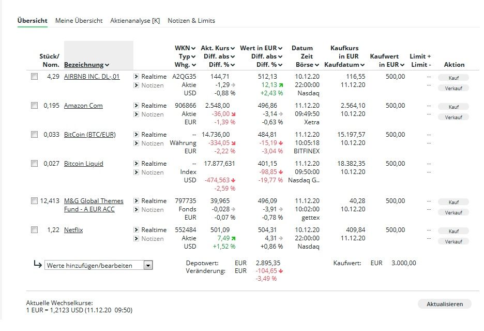The width and height of the screenshot is (484, 331).
Task: Open the Notizen & Limits tab
Action: pyautogui.click(x=191, y=21)
